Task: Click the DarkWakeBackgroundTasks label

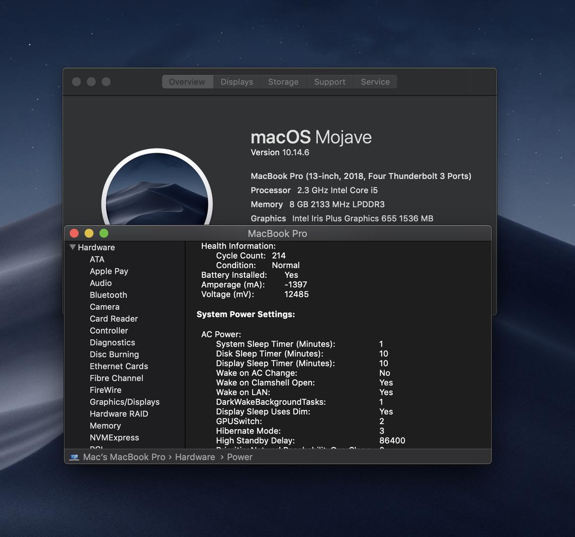Action: (x=271, y=402)
